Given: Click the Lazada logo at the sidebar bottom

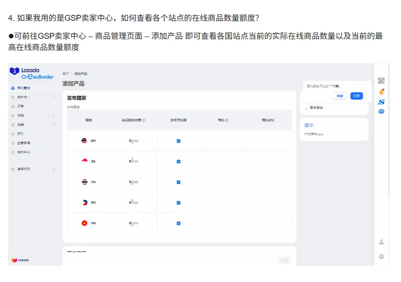Looking at the screenshot, I should (20, 259).
